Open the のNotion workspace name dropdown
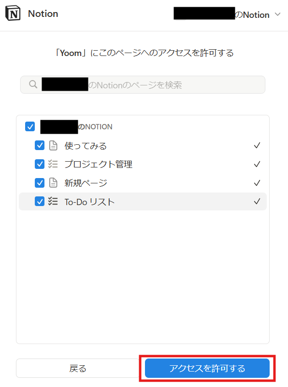The width and height of the screenshot is (288, 387). [228, 14]
